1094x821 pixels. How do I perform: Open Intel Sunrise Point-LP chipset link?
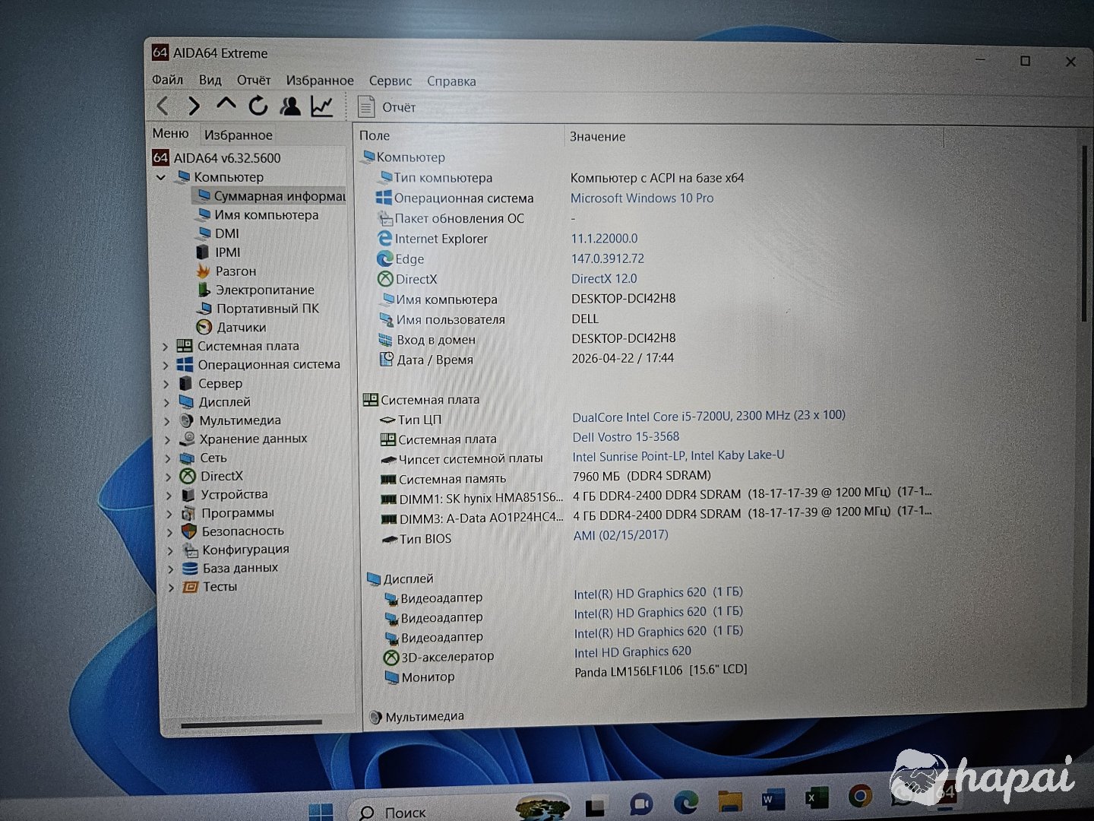[x=678, y=456]
